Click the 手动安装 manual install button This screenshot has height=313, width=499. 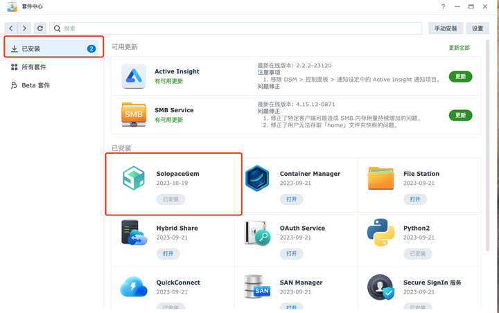coord(446,28)
